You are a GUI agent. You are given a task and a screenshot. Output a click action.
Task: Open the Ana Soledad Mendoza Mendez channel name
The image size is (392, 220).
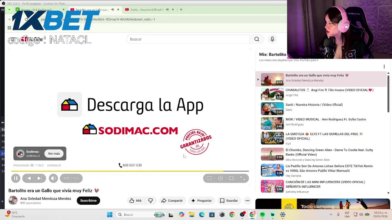[x=46, y=199]
